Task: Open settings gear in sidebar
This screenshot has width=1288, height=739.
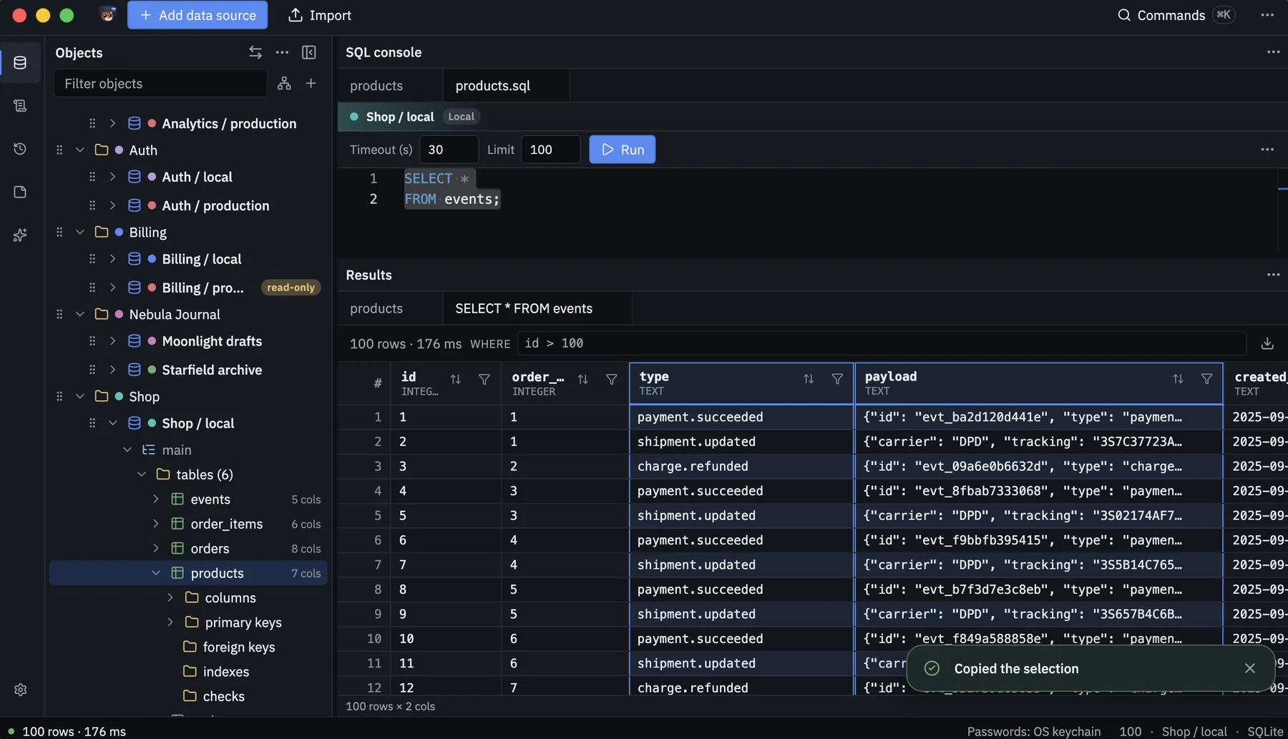Action: click(20, 690)
